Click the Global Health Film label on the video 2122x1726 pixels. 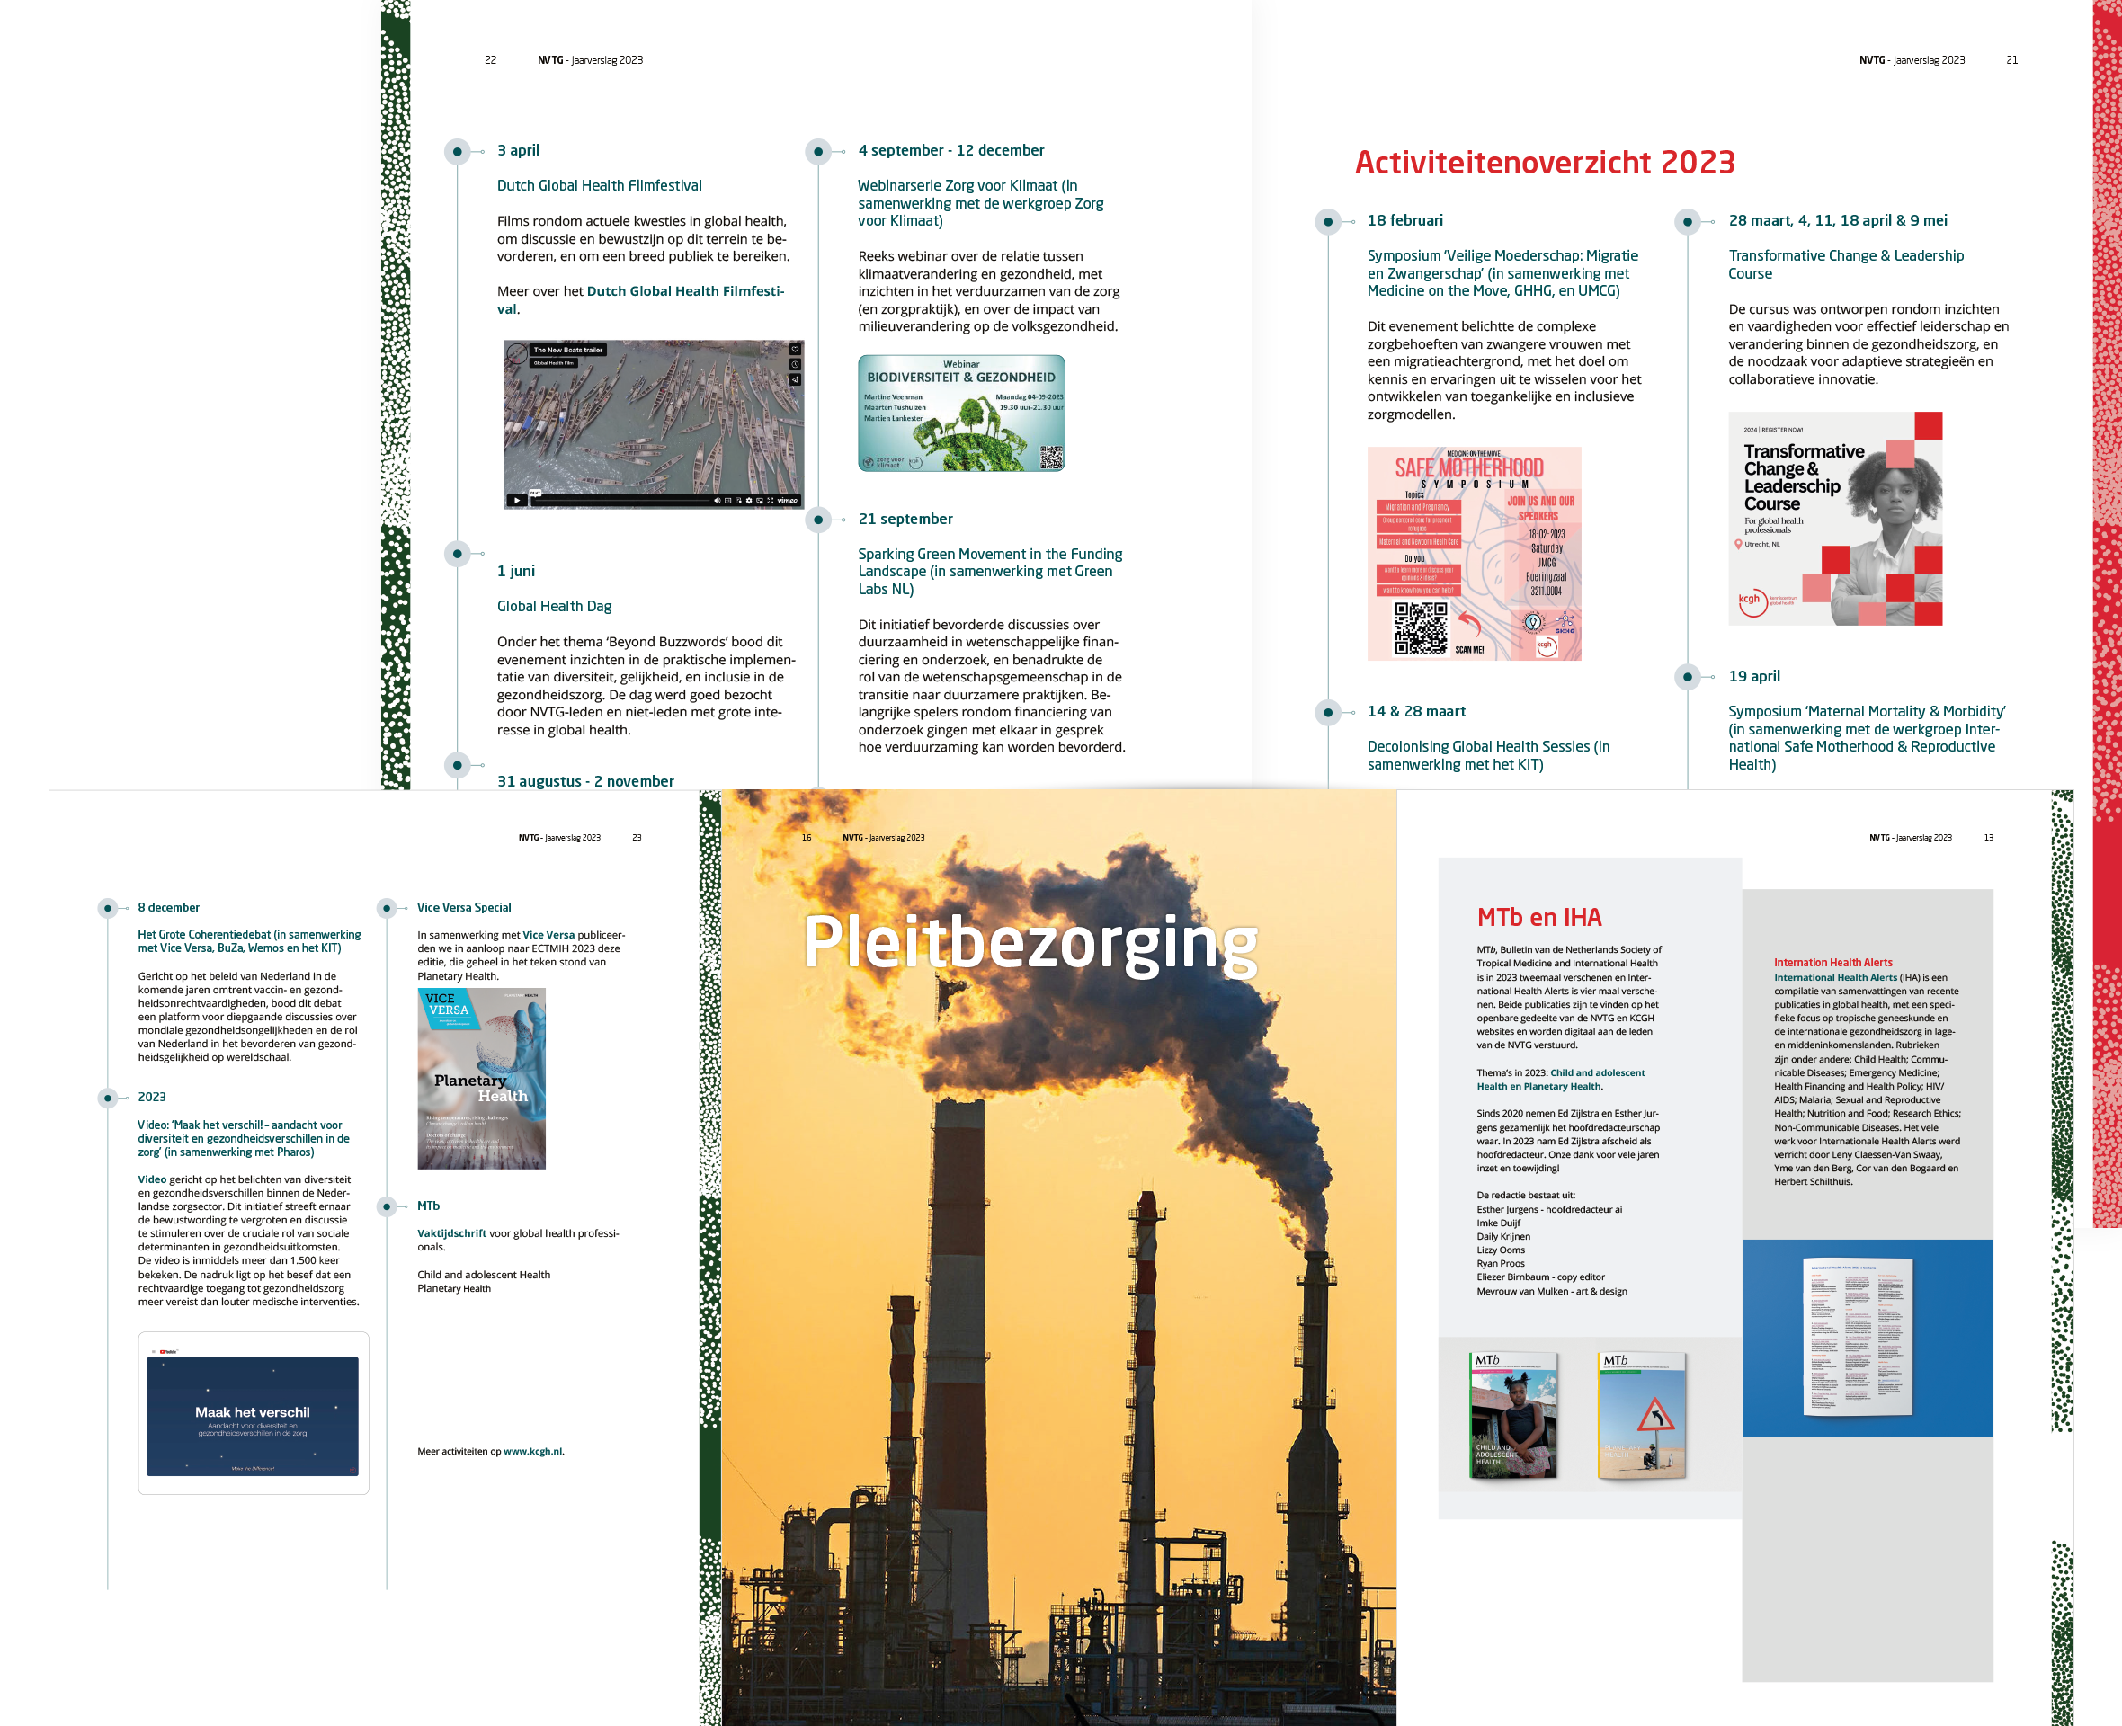coord(555,363)
